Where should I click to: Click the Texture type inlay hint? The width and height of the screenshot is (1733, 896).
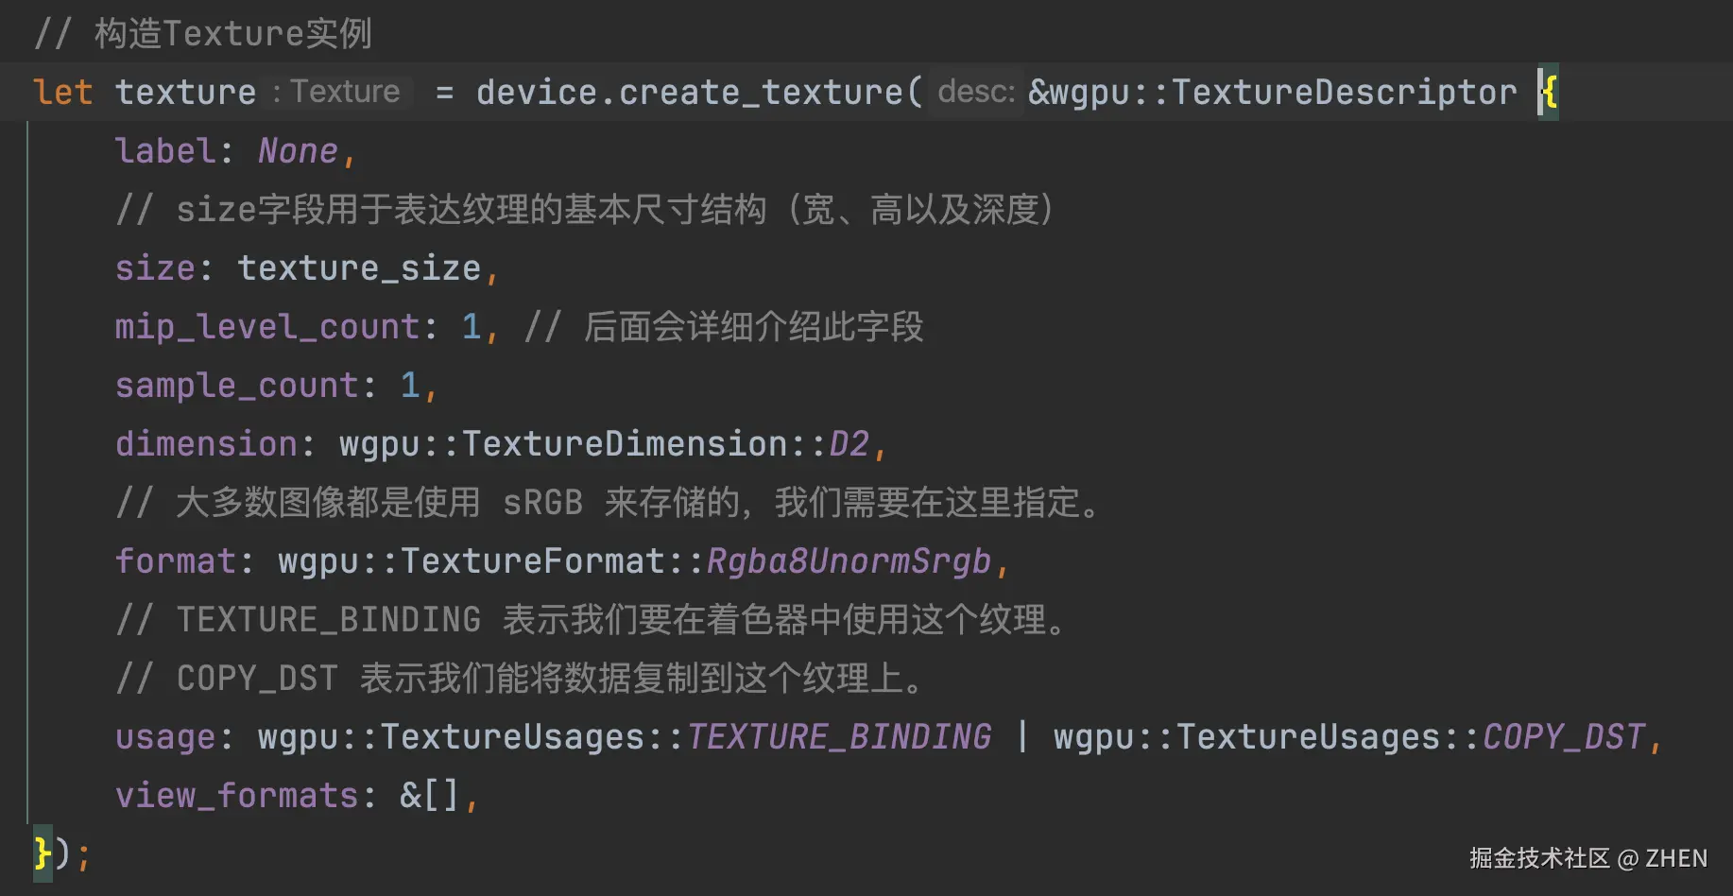(x=344, y=92)
